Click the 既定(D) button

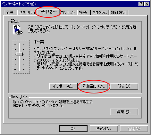[x=124, y=86]
